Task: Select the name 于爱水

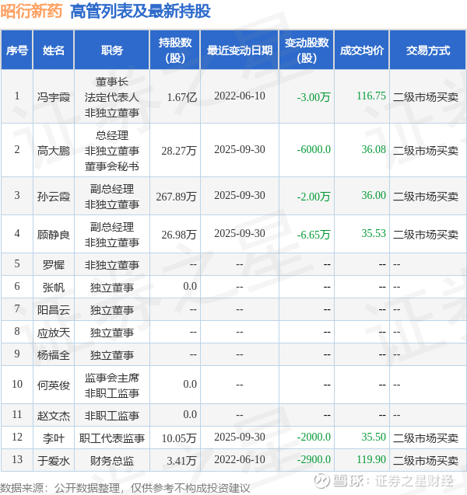Action: pos(54,461)
